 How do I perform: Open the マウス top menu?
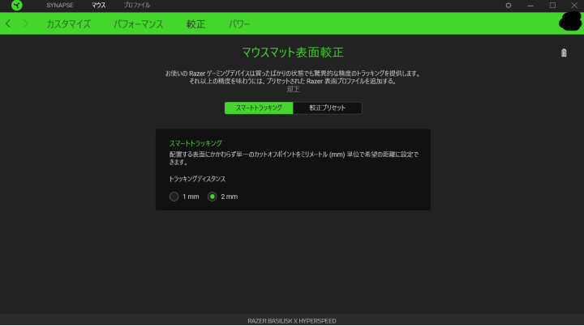pyautogui.click(x=99, y=5)
